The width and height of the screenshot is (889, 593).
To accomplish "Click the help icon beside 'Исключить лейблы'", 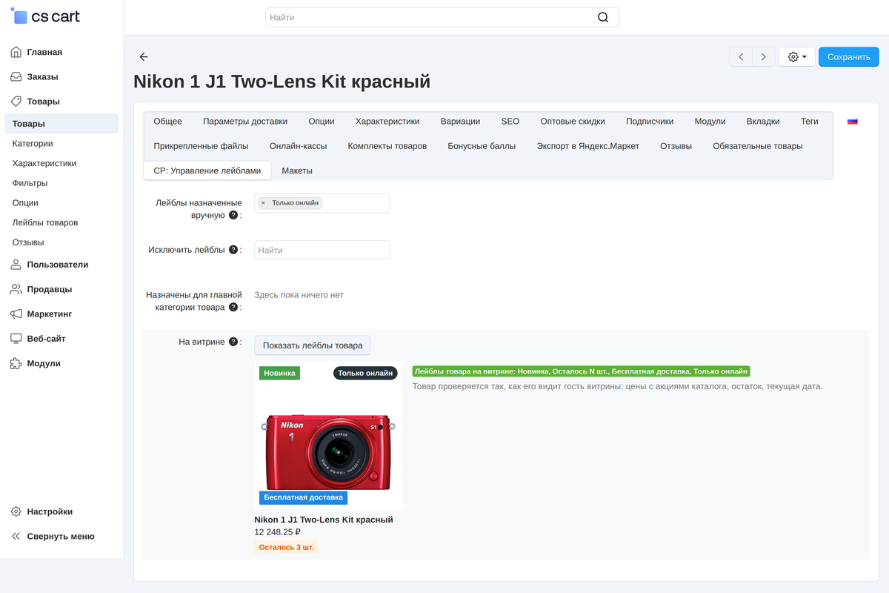I will coord(233,250).
